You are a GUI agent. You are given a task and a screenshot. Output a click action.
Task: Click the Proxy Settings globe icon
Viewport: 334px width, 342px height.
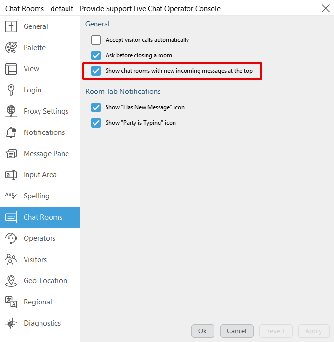(11, 111)
